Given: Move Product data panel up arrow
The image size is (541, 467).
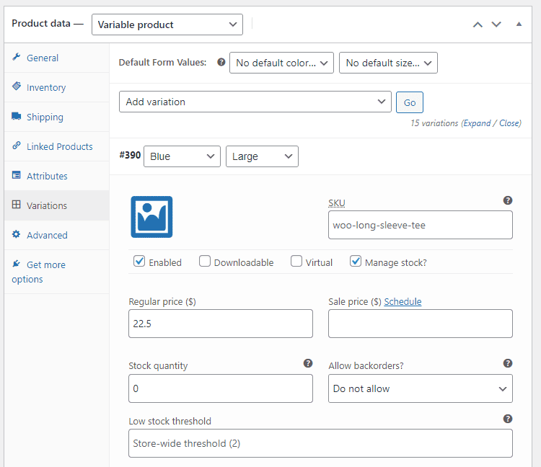Looking at the screenshot, I should pyautogui.click(x=478, y=25).
